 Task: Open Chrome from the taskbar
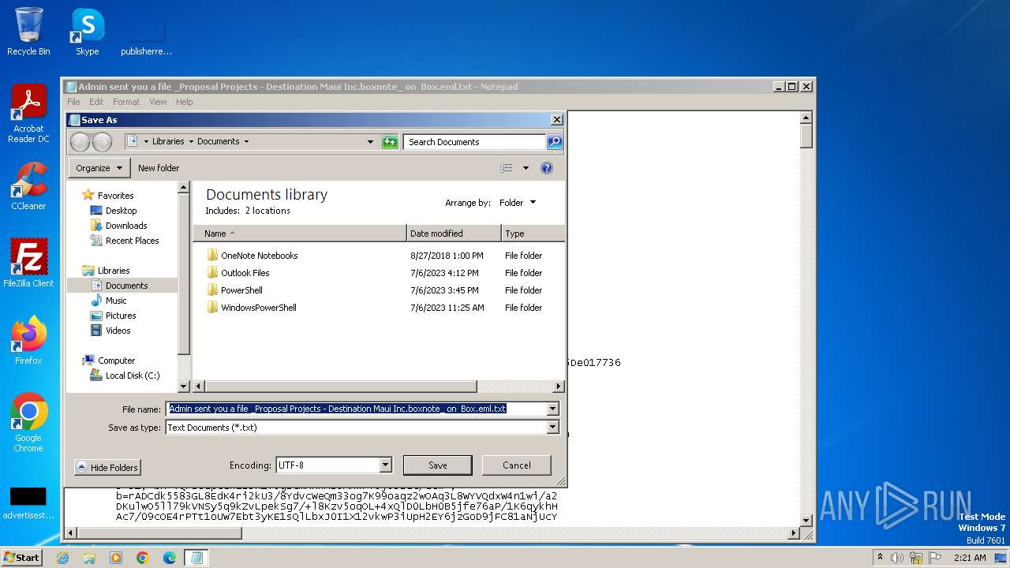[x=143, y=558]
